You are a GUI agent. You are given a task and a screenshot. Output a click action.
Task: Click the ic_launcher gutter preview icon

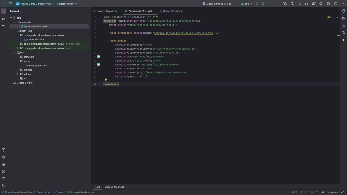(99, 57)
